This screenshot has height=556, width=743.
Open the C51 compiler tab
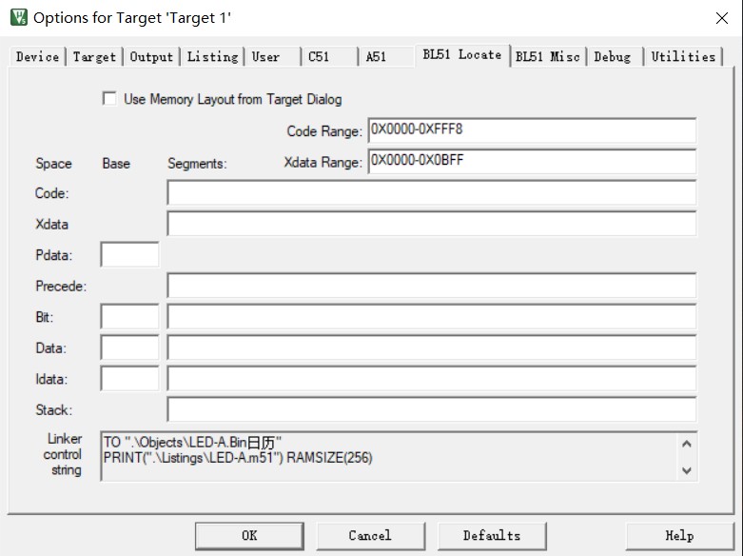[x=319, y=57]
